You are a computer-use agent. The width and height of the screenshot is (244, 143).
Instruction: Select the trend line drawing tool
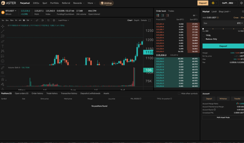pos(3,31)
